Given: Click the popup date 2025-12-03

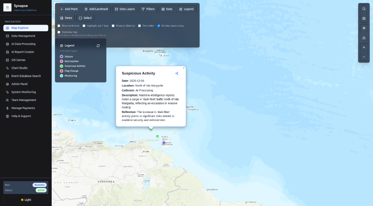Looking at the screenshot, I should 137,81.
